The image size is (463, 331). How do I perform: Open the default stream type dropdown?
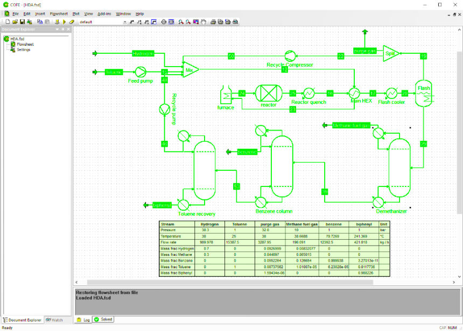coord(124,22)
